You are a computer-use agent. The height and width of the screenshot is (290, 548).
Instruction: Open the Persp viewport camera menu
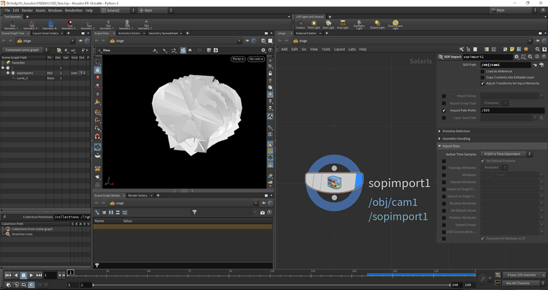(x=238, y=59)
